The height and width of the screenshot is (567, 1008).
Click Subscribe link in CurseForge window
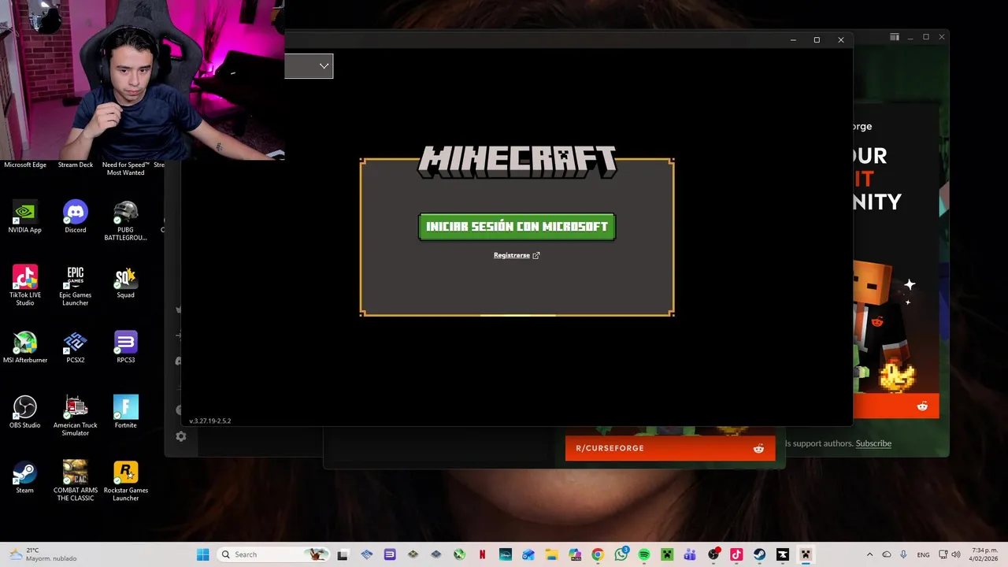pos(873,443)
